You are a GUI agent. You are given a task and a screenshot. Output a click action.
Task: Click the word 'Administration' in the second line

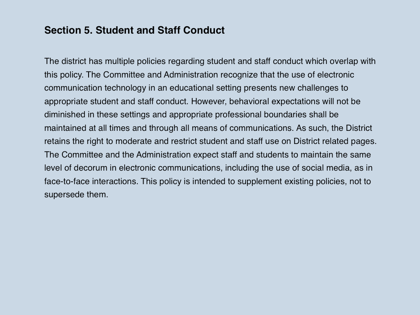pyautogui.click(x=191, y=75)
